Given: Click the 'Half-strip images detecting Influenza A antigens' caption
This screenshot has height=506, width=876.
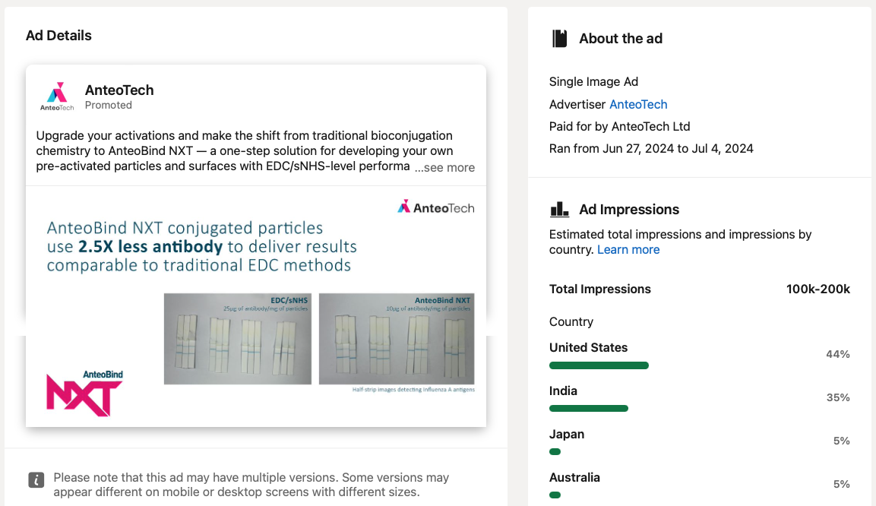Looking at the screenshot, I should pos(413,390).
